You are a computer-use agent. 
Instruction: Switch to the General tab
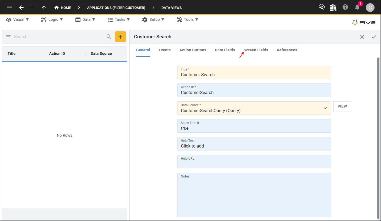(x=143, y=50)
